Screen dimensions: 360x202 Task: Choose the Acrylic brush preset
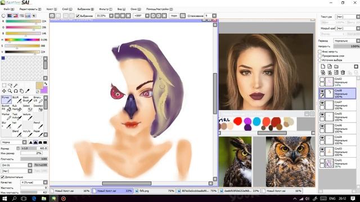pos(28,134)
